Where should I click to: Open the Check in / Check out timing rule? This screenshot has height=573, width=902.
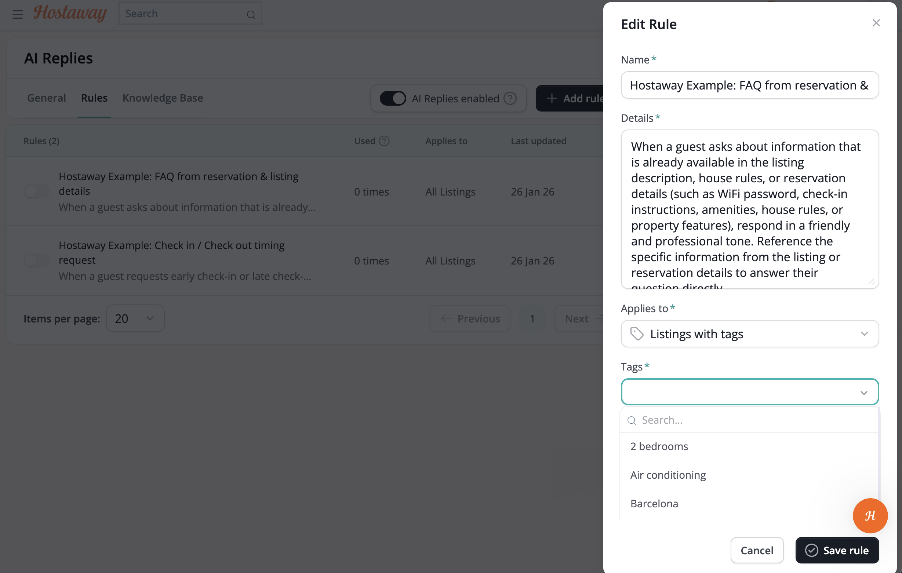tap(172, 252)
